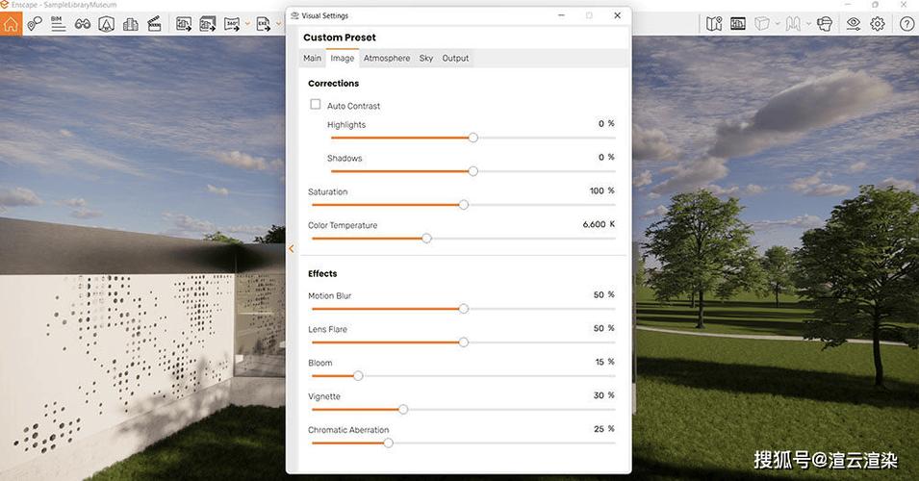Click the Saturation value 100 %
The image size is (919, 481).
(x=602, y=191)
